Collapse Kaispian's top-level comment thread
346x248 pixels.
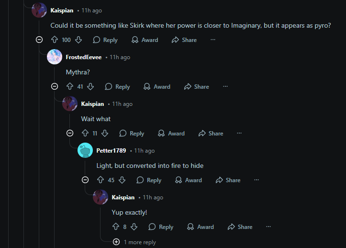pyautogui.click(x=39, y=40)
